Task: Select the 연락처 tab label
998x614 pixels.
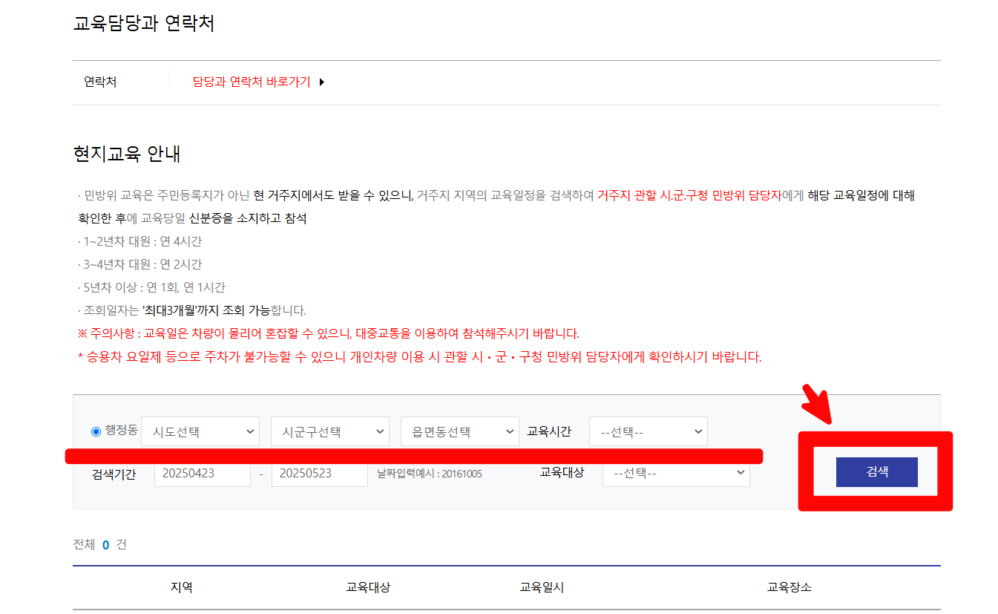Action: [100, 82]
